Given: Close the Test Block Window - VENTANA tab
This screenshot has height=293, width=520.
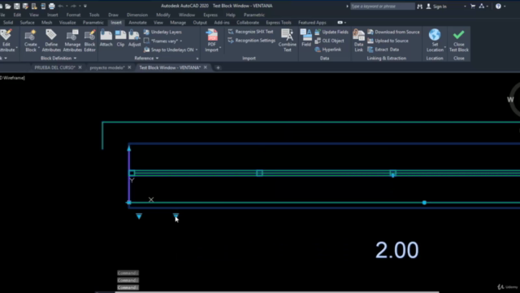Looking at the screenshot, I should 206,68.
